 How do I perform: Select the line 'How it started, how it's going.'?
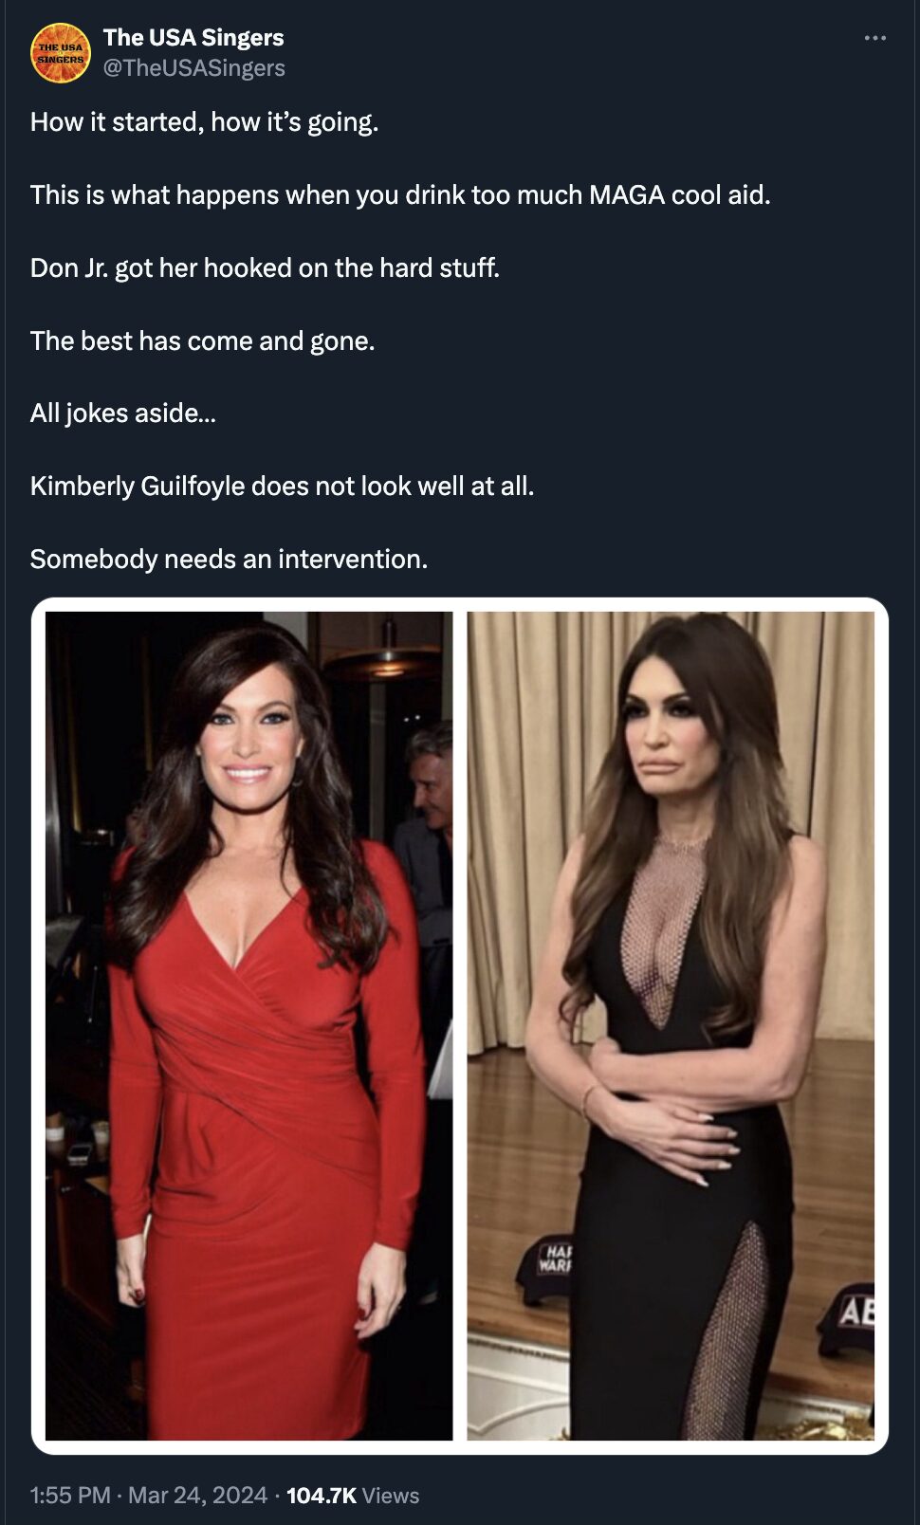pyautogui.click(x=204, y=122)
